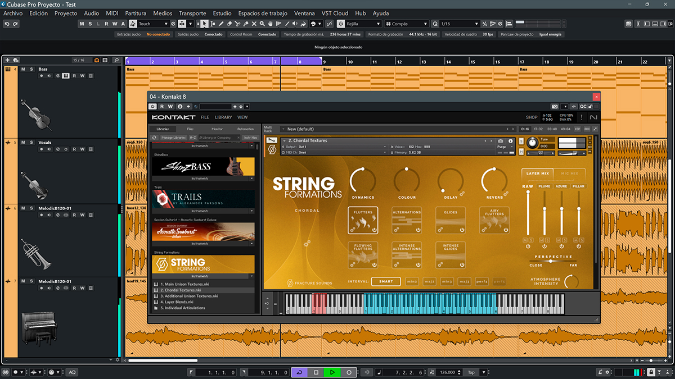Toggle global Mute state M in toolbar
Viewport: 675px width, 379px height.
click(x=82, y=24)
